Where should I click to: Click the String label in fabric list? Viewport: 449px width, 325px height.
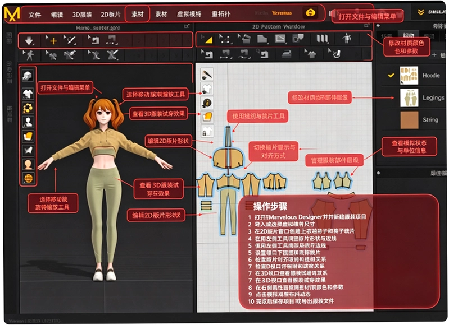click(x=430, y=120)
